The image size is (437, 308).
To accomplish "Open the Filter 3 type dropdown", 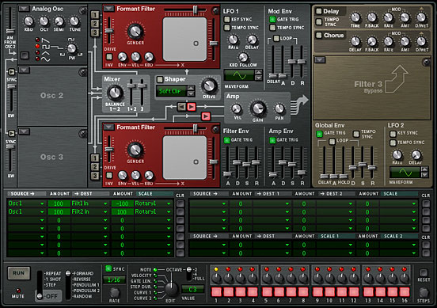I will coord(320,59).
